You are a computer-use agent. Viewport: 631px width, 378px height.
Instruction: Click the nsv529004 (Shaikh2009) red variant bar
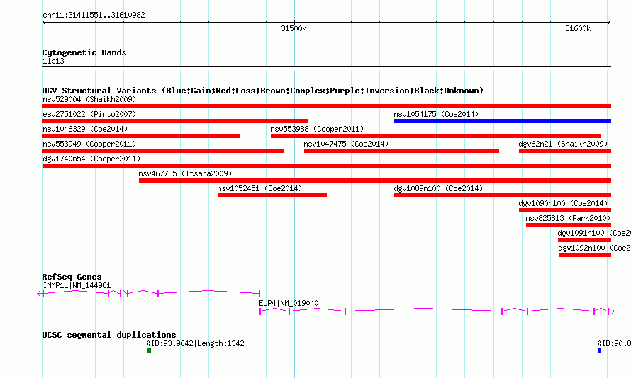pyautogui.click(x=326, y=106)
